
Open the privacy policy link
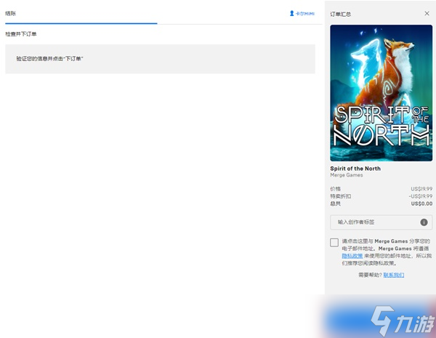click(x=352, y=256)
